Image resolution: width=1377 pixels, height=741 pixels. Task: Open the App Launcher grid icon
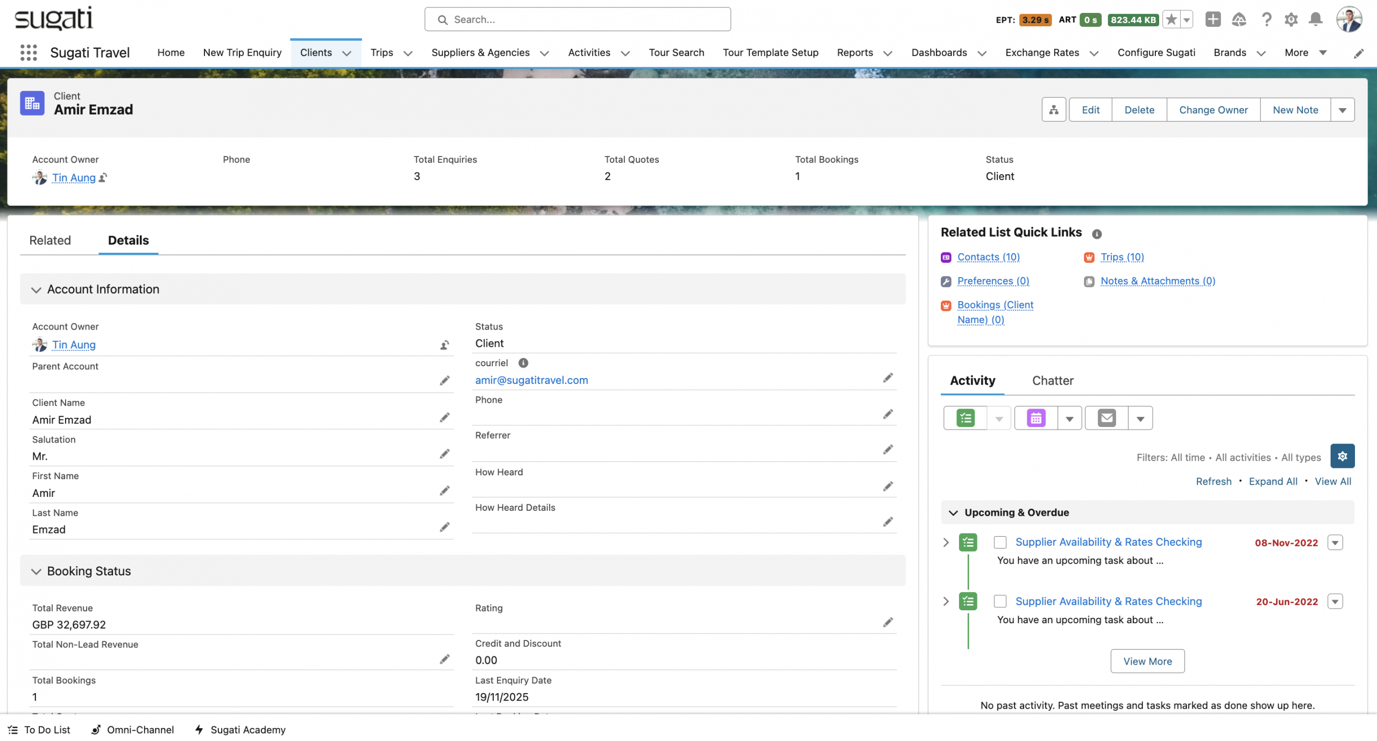click(x=29, y=53)
